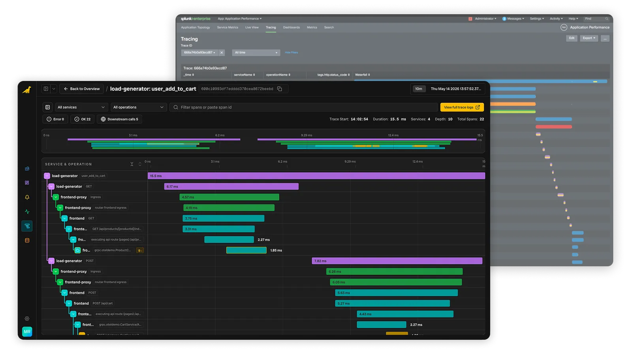Click the cloud icon on the grpc.oteldemo.ProductC span
Screen dimensions: 632x354
point(78,250)
